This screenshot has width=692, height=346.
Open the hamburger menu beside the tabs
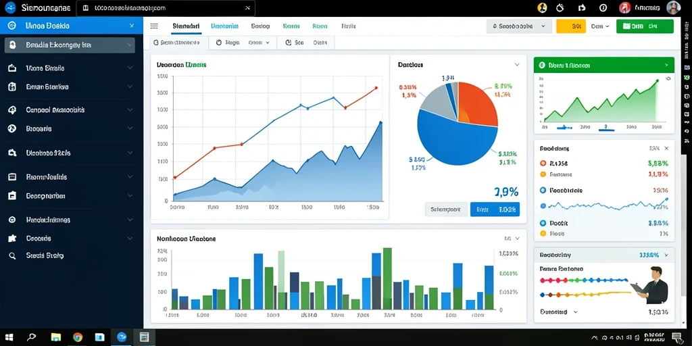pyautogui.click(x=154, y=26)
